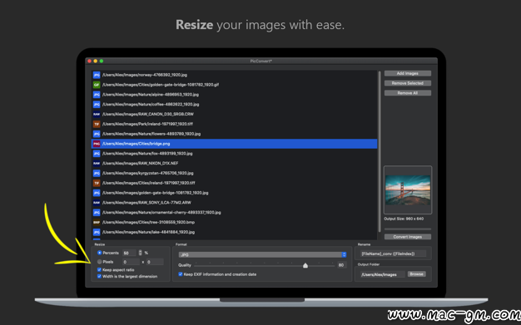Click the Output Size 960 x 640 label
This screenshot has width=521, height=325.
click(404, 219)
